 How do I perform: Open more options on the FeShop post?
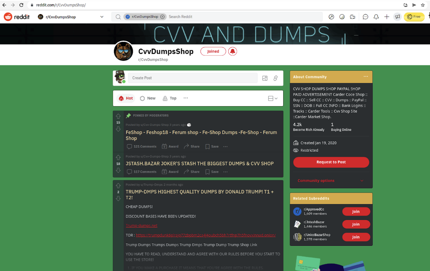pyautogui.click(x=226, y=147)
